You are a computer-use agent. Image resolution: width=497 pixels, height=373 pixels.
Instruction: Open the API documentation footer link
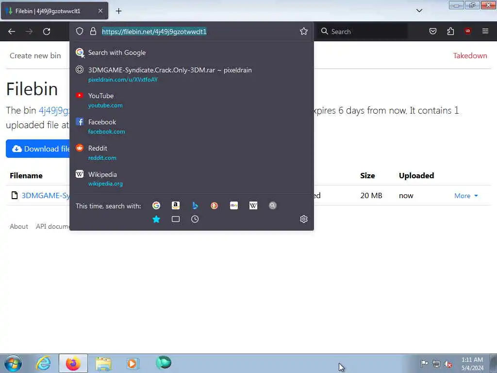52,226
